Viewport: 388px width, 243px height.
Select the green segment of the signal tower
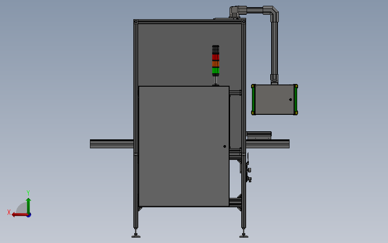(x=216, y=71)
